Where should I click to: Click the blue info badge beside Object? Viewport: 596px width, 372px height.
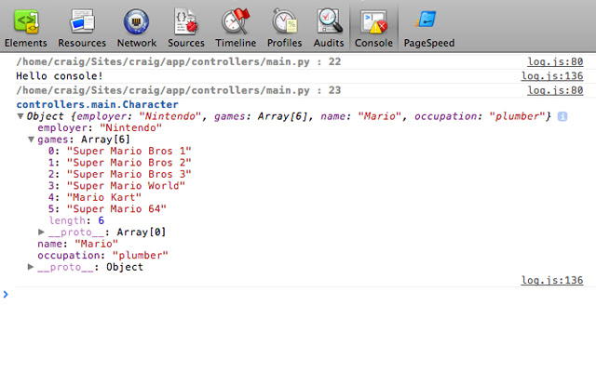click(562, 115)
